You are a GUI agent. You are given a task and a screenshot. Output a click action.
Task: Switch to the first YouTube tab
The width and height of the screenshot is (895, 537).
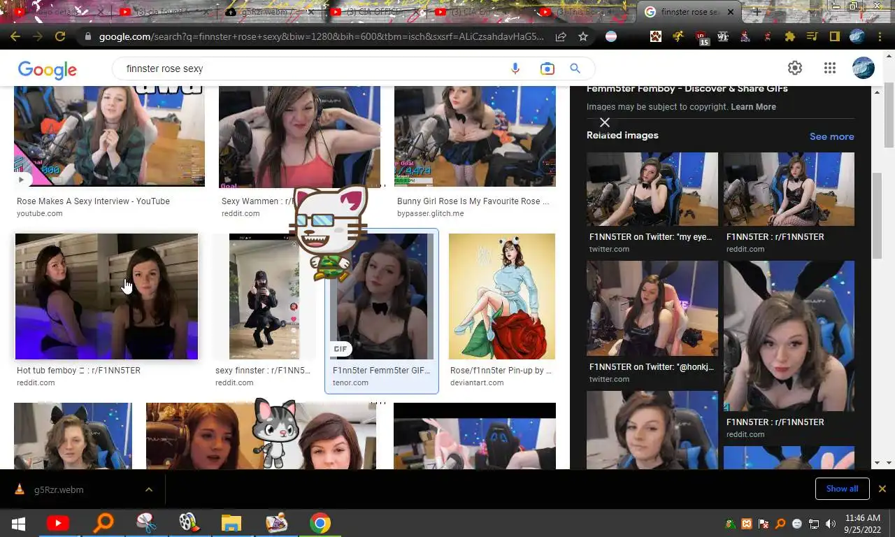point(59,12)
